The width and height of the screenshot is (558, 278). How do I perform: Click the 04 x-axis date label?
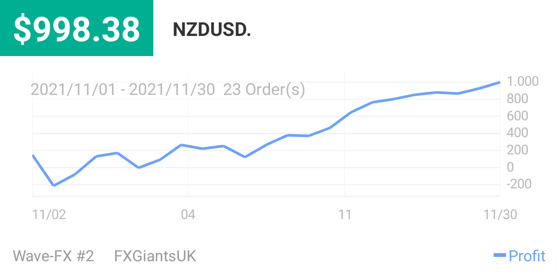click(x=188, y=214)
